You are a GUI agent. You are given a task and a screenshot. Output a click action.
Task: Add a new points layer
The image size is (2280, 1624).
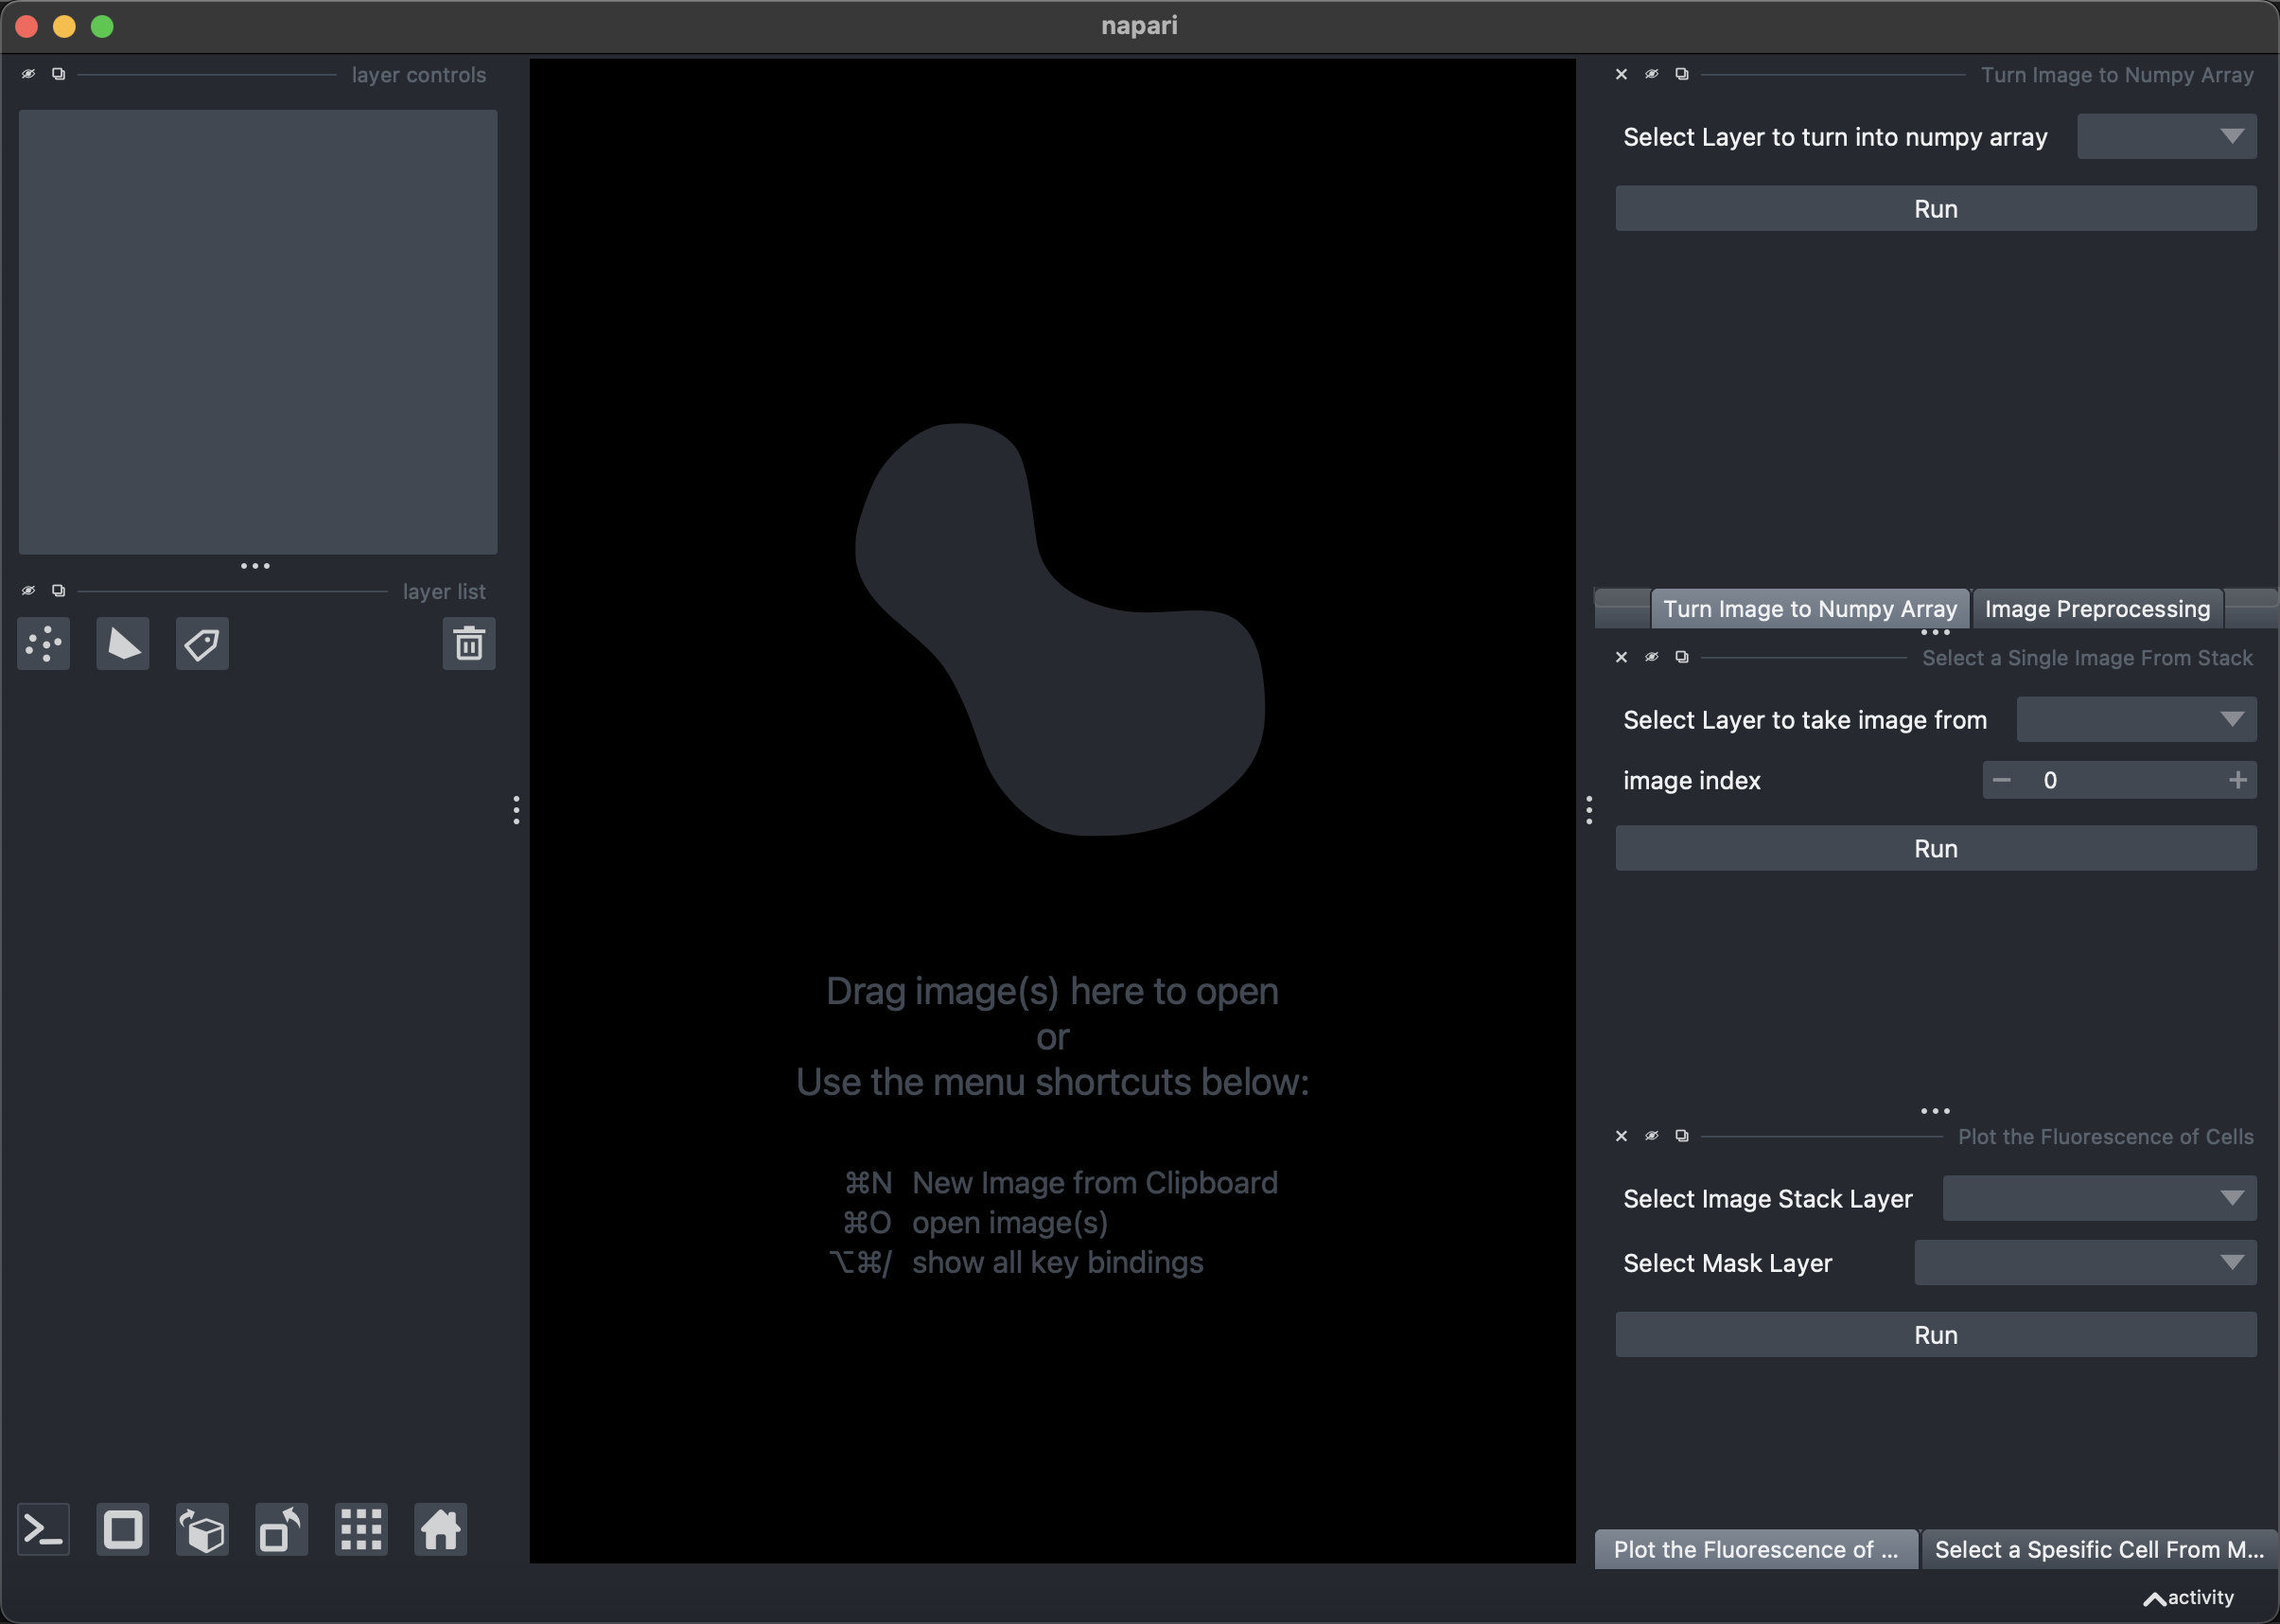coord(43,644)
